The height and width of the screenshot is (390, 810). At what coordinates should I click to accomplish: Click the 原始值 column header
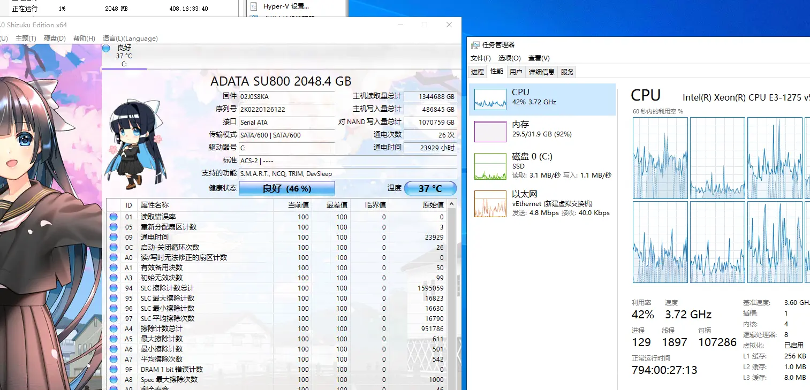tap(418, 205)
